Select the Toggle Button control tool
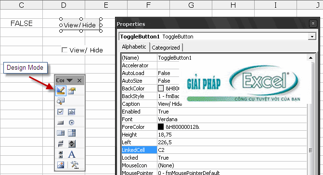 point(61,144)
